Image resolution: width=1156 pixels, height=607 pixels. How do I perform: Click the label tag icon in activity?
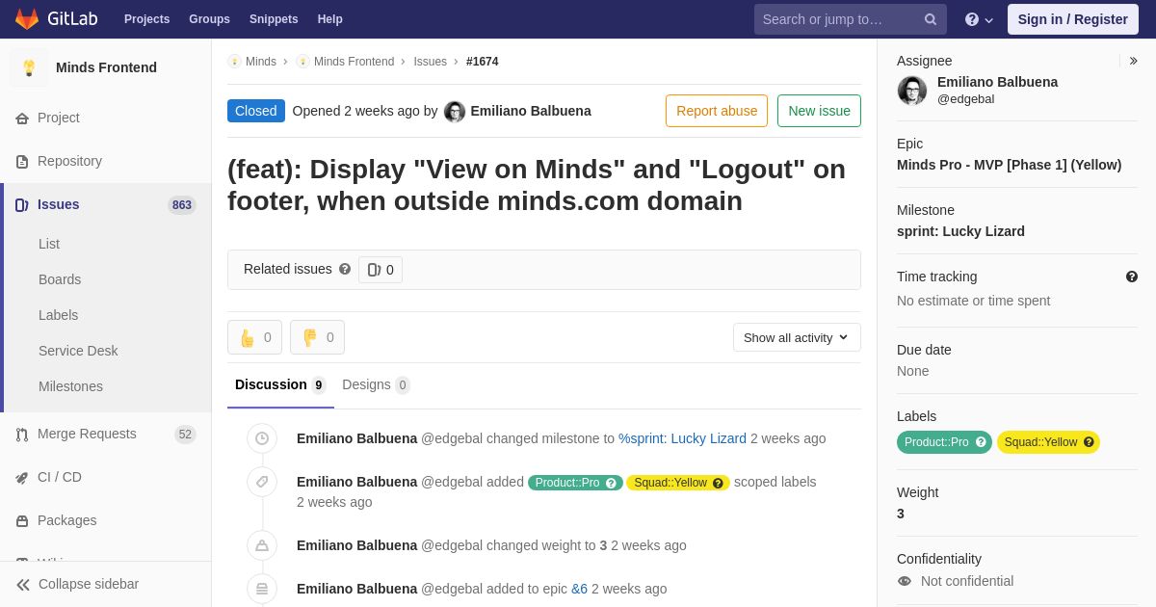(x=262, y=482)
